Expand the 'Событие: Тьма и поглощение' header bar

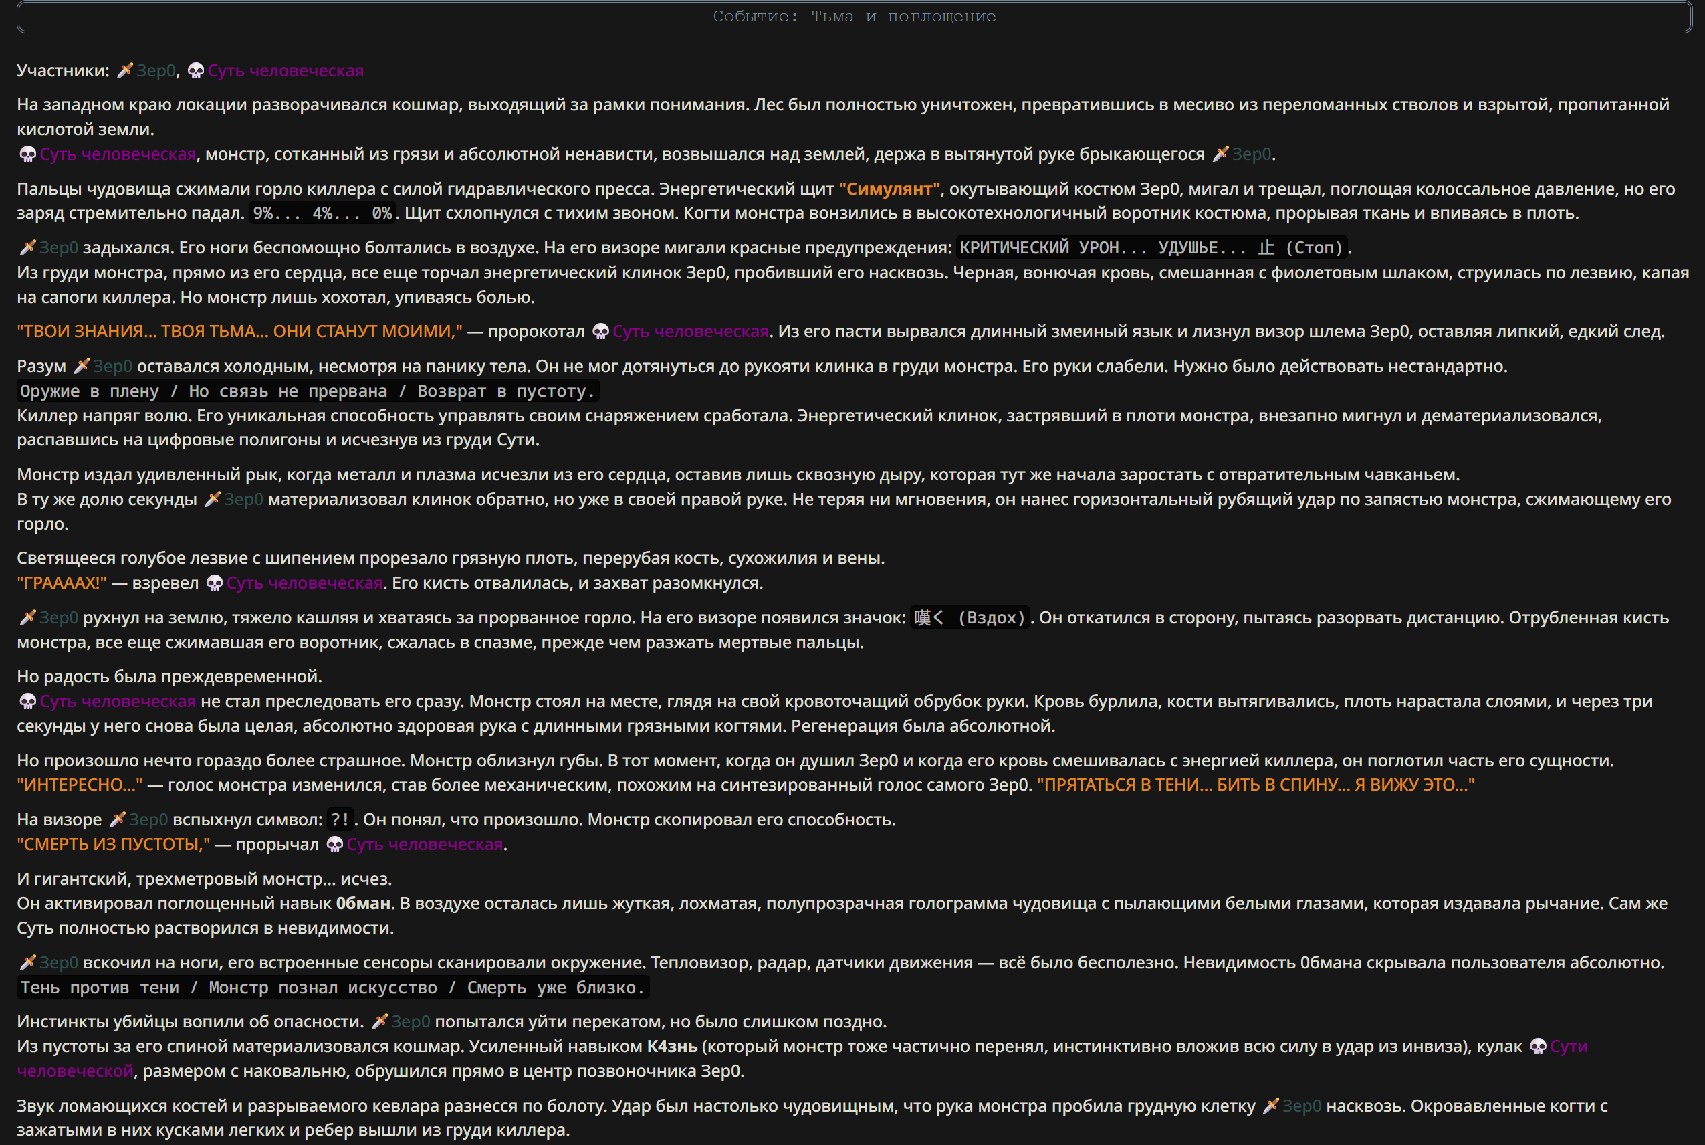pos(854,17)
